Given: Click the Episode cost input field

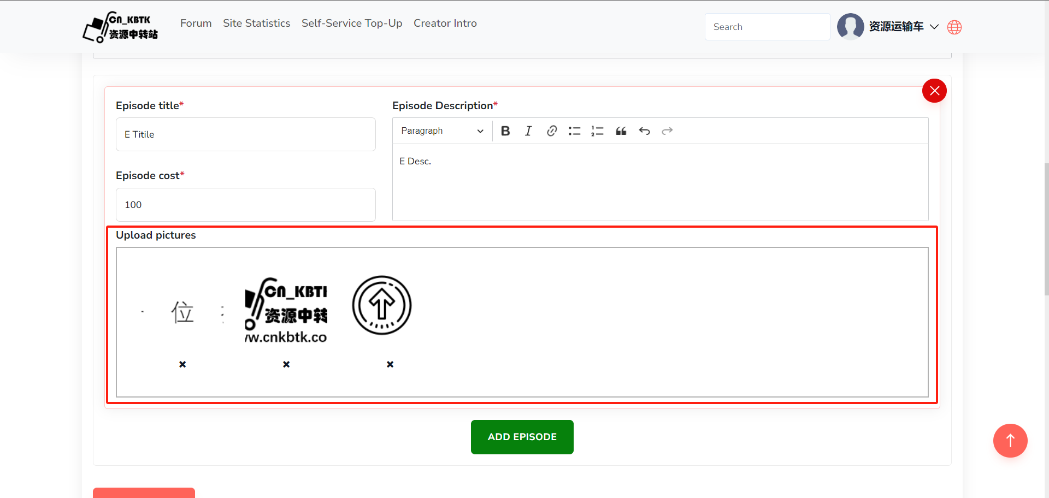Looking at the screenshot, I should [245, 205].
